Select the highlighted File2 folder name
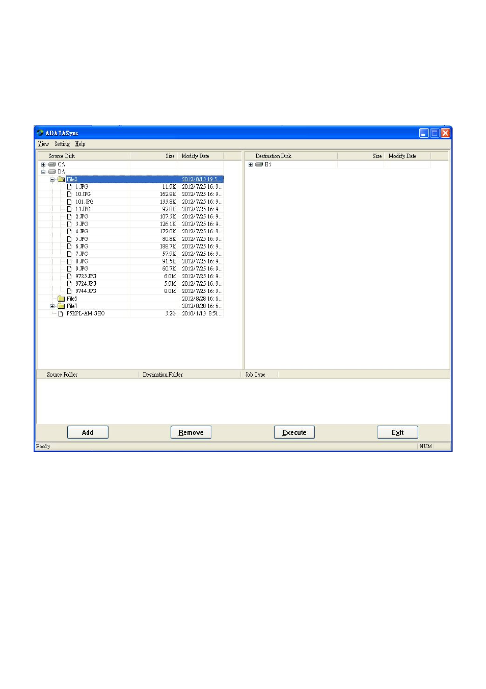 (72, 179)
